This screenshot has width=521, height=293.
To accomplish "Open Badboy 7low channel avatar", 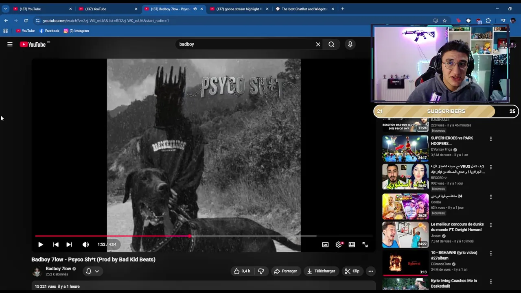I will [x=37, y=271].
